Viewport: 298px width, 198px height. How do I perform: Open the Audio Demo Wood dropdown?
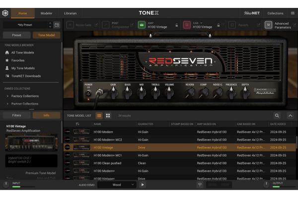[x=117, y=185]
